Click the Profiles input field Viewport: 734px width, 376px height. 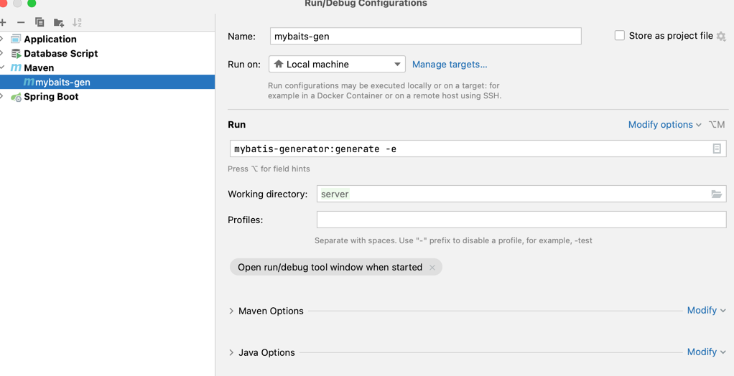click(521, 220)
